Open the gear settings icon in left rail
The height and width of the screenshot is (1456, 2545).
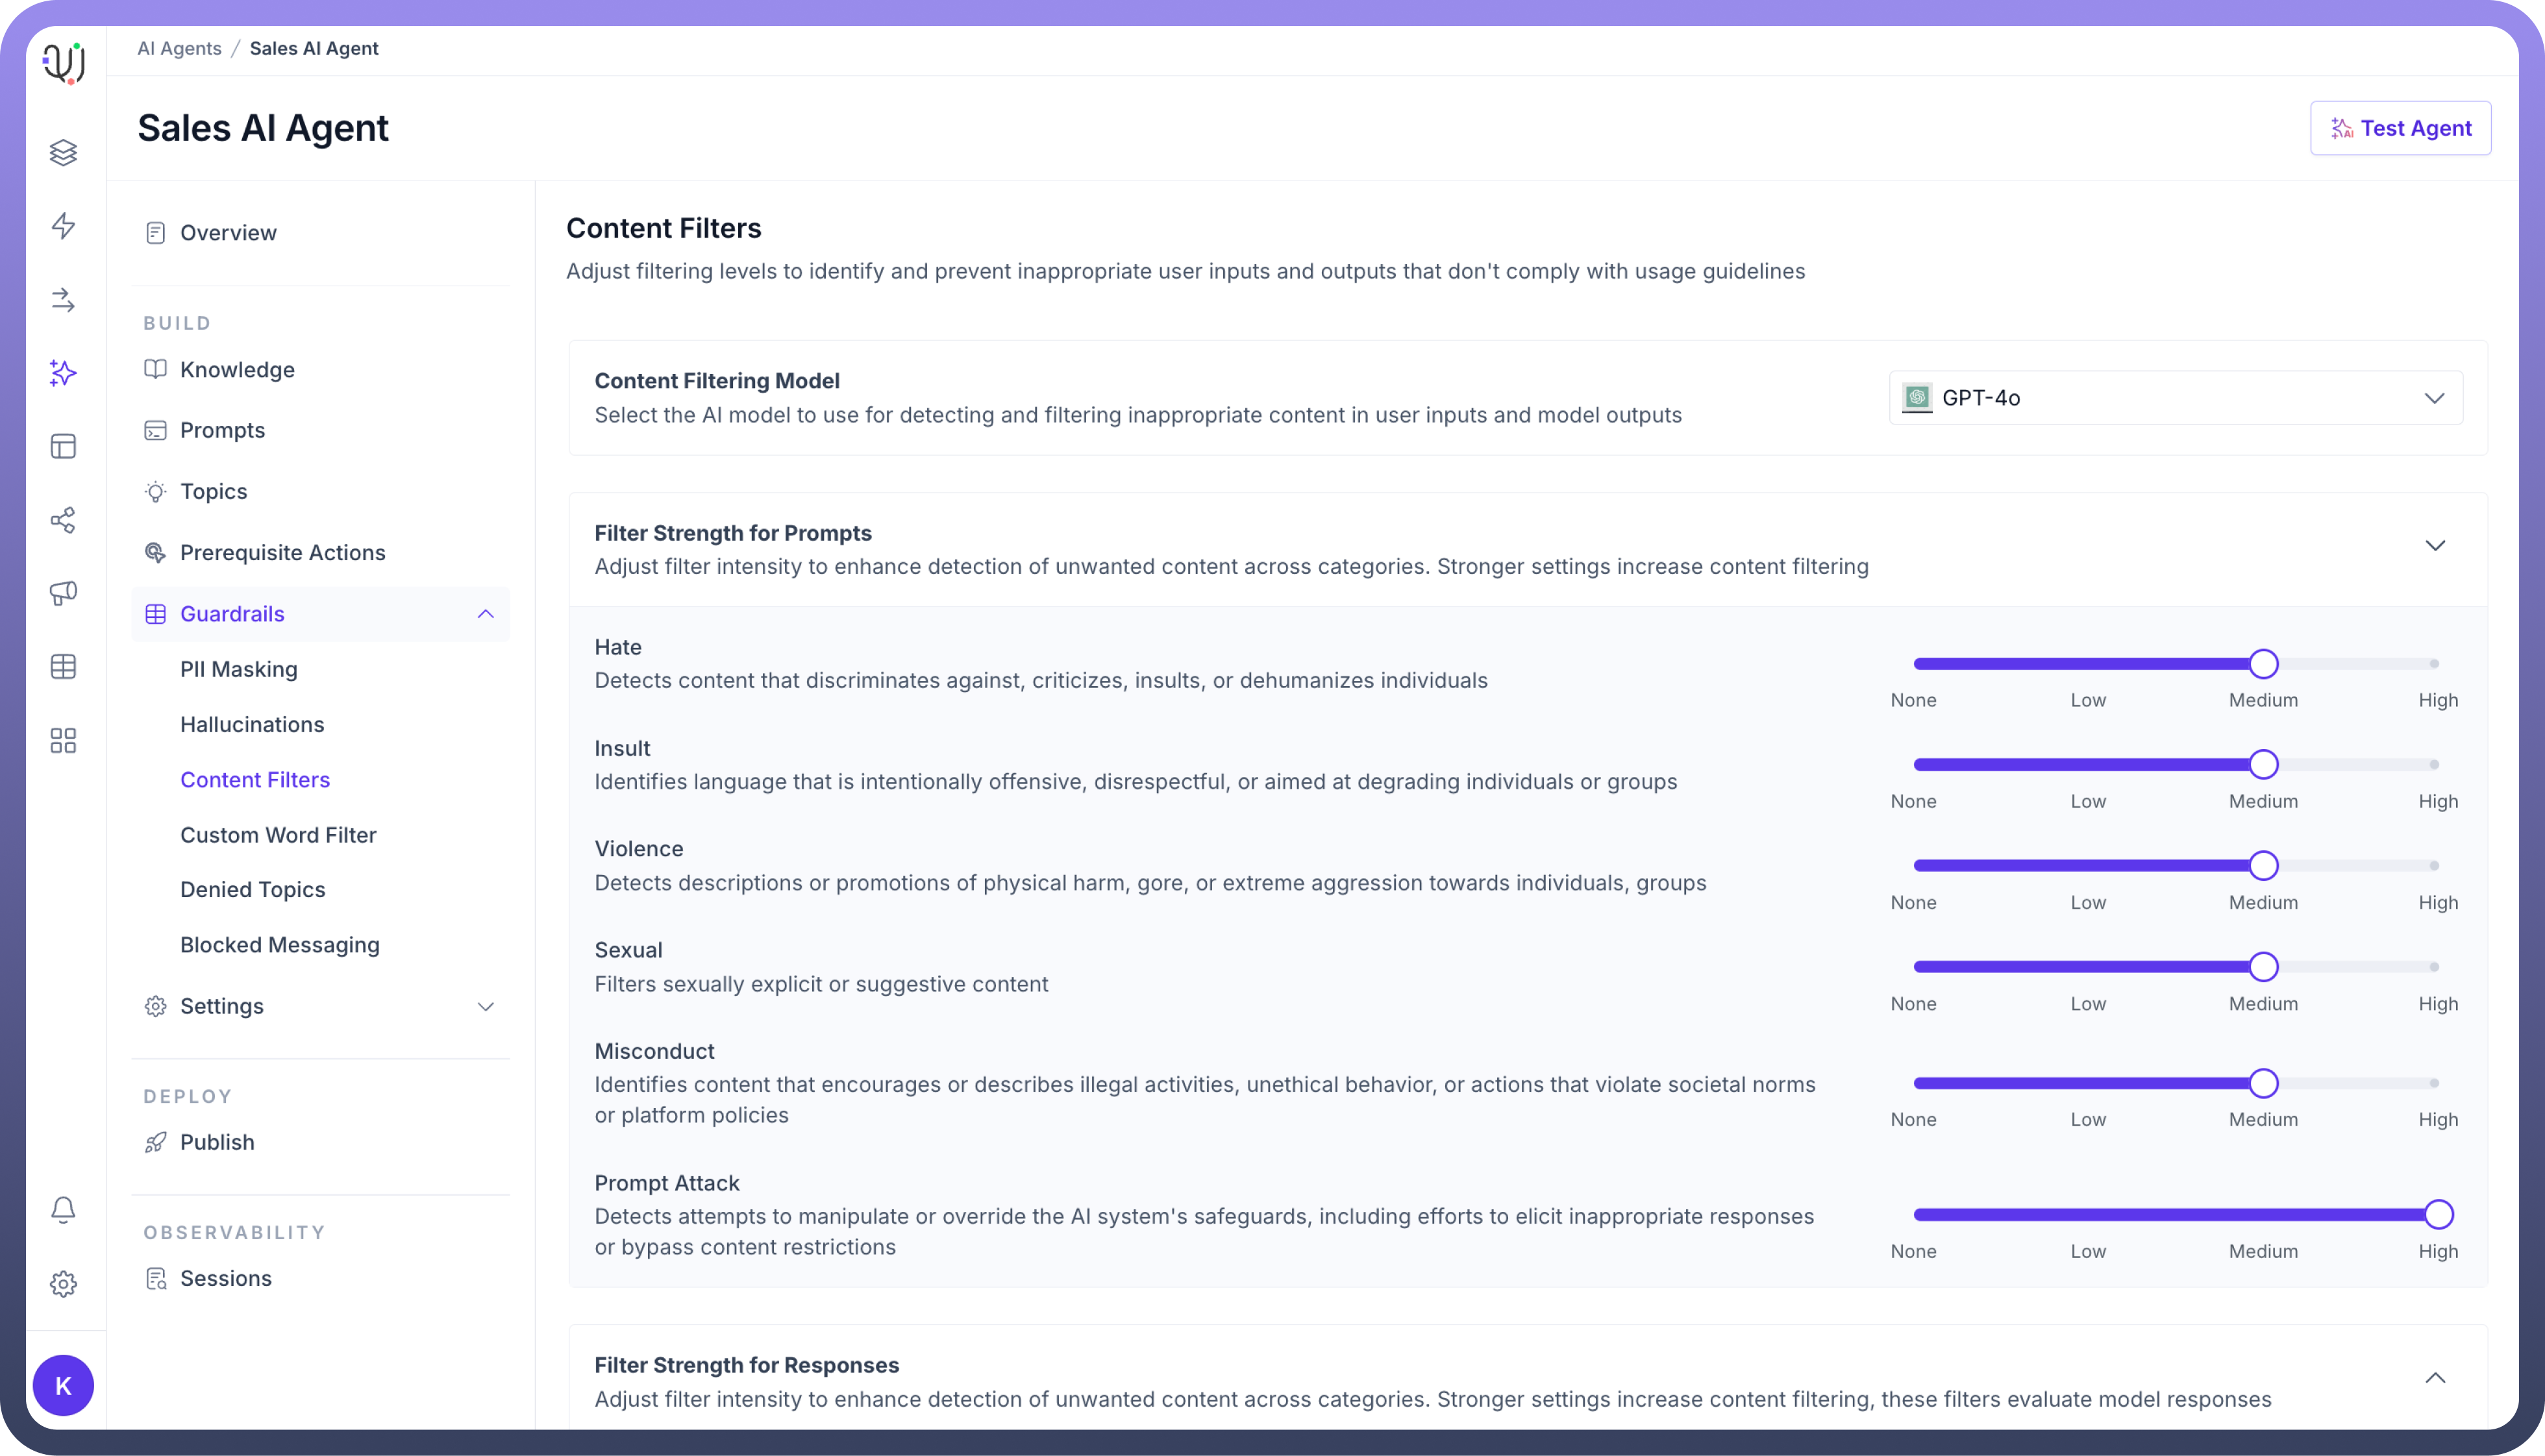63,1284
